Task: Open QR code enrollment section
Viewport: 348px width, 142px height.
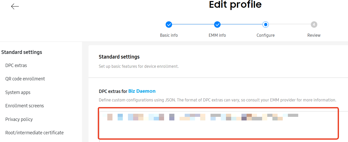Action: pyautogui.click(x=25, y=79)
